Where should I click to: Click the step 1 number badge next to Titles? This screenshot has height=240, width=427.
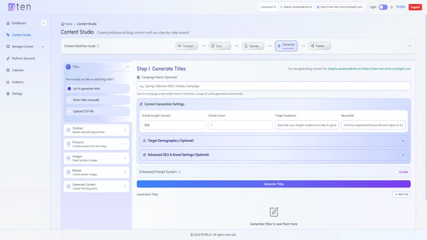(x=68, y=67)
